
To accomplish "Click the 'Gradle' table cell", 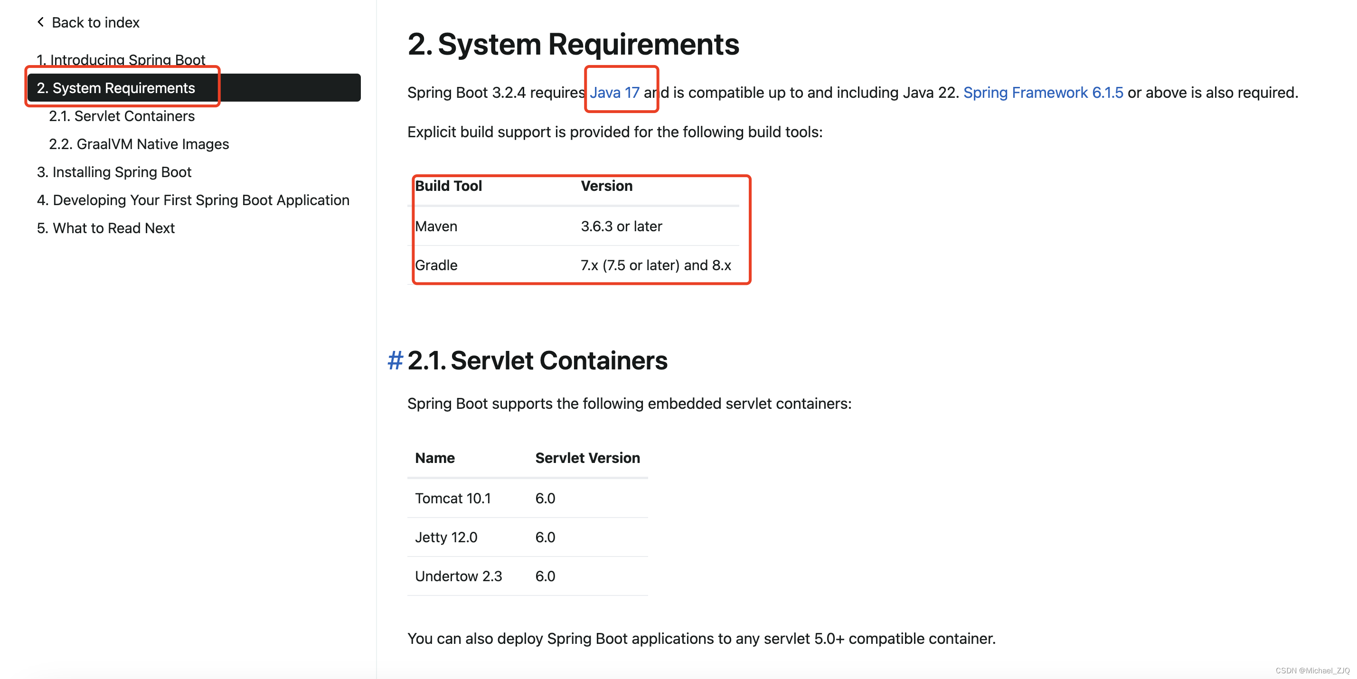I will click(x=436, y=265).
